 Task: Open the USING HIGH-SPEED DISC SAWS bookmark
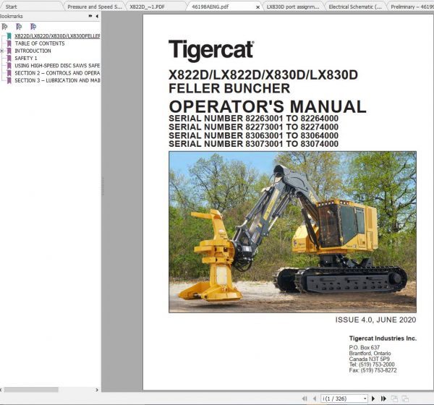[57, 66]
